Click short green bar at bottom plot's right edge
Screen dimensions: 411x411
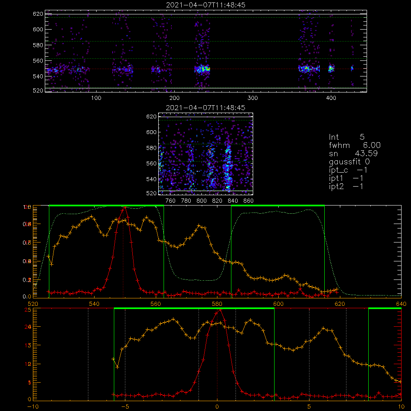tap(385, 309)
